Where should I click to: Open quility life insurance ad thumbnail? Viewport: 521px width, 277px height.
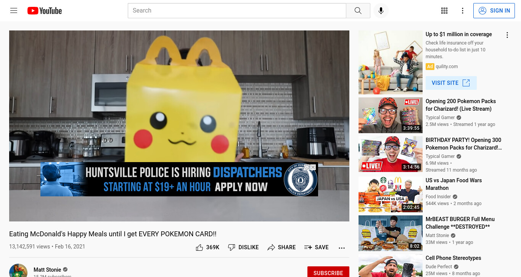coord(391,62)
